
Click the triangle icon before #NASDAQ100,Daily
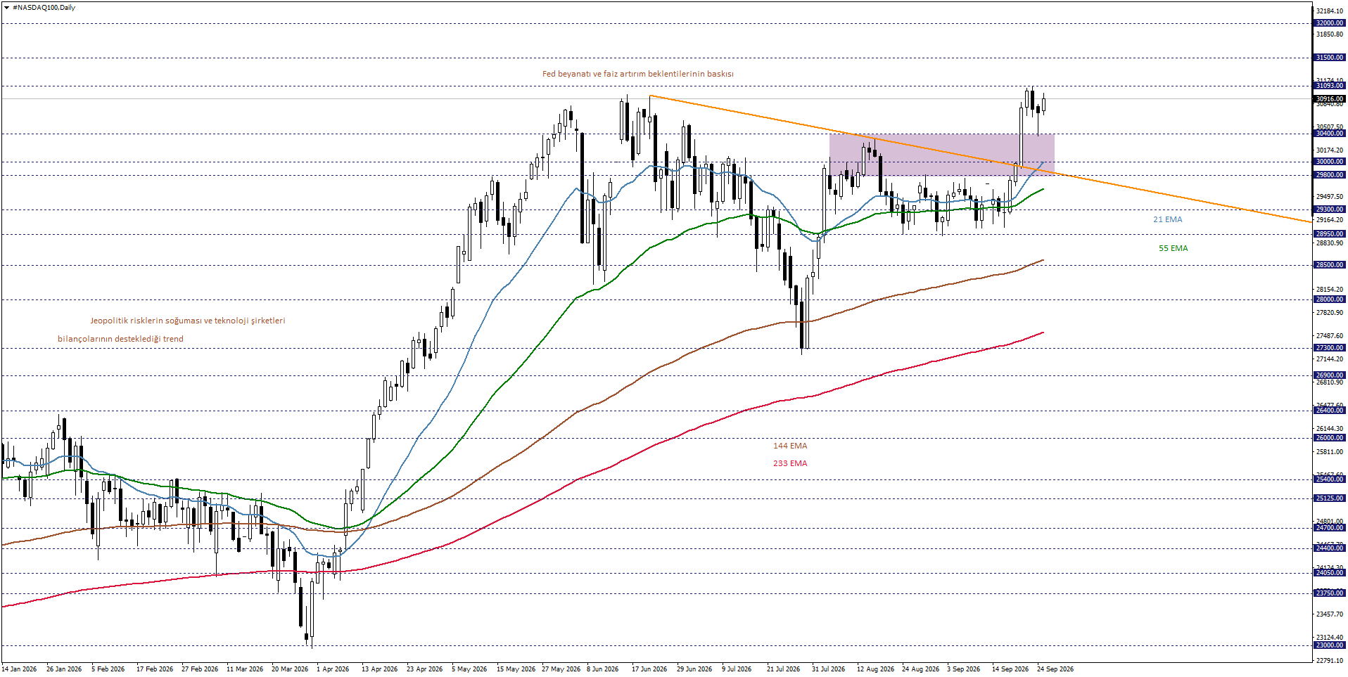tap(6, 8)
